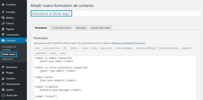The width and height of the screenshot is (203, 100).
Task: Insert a fecha tag
Action: 95,48
